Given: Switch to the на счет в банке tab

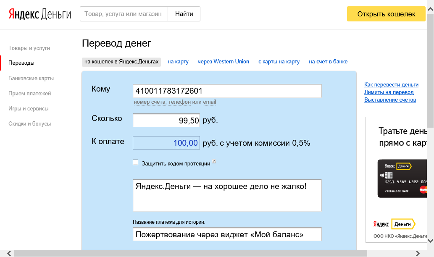Looking at the screenshot, I should 328,62.
